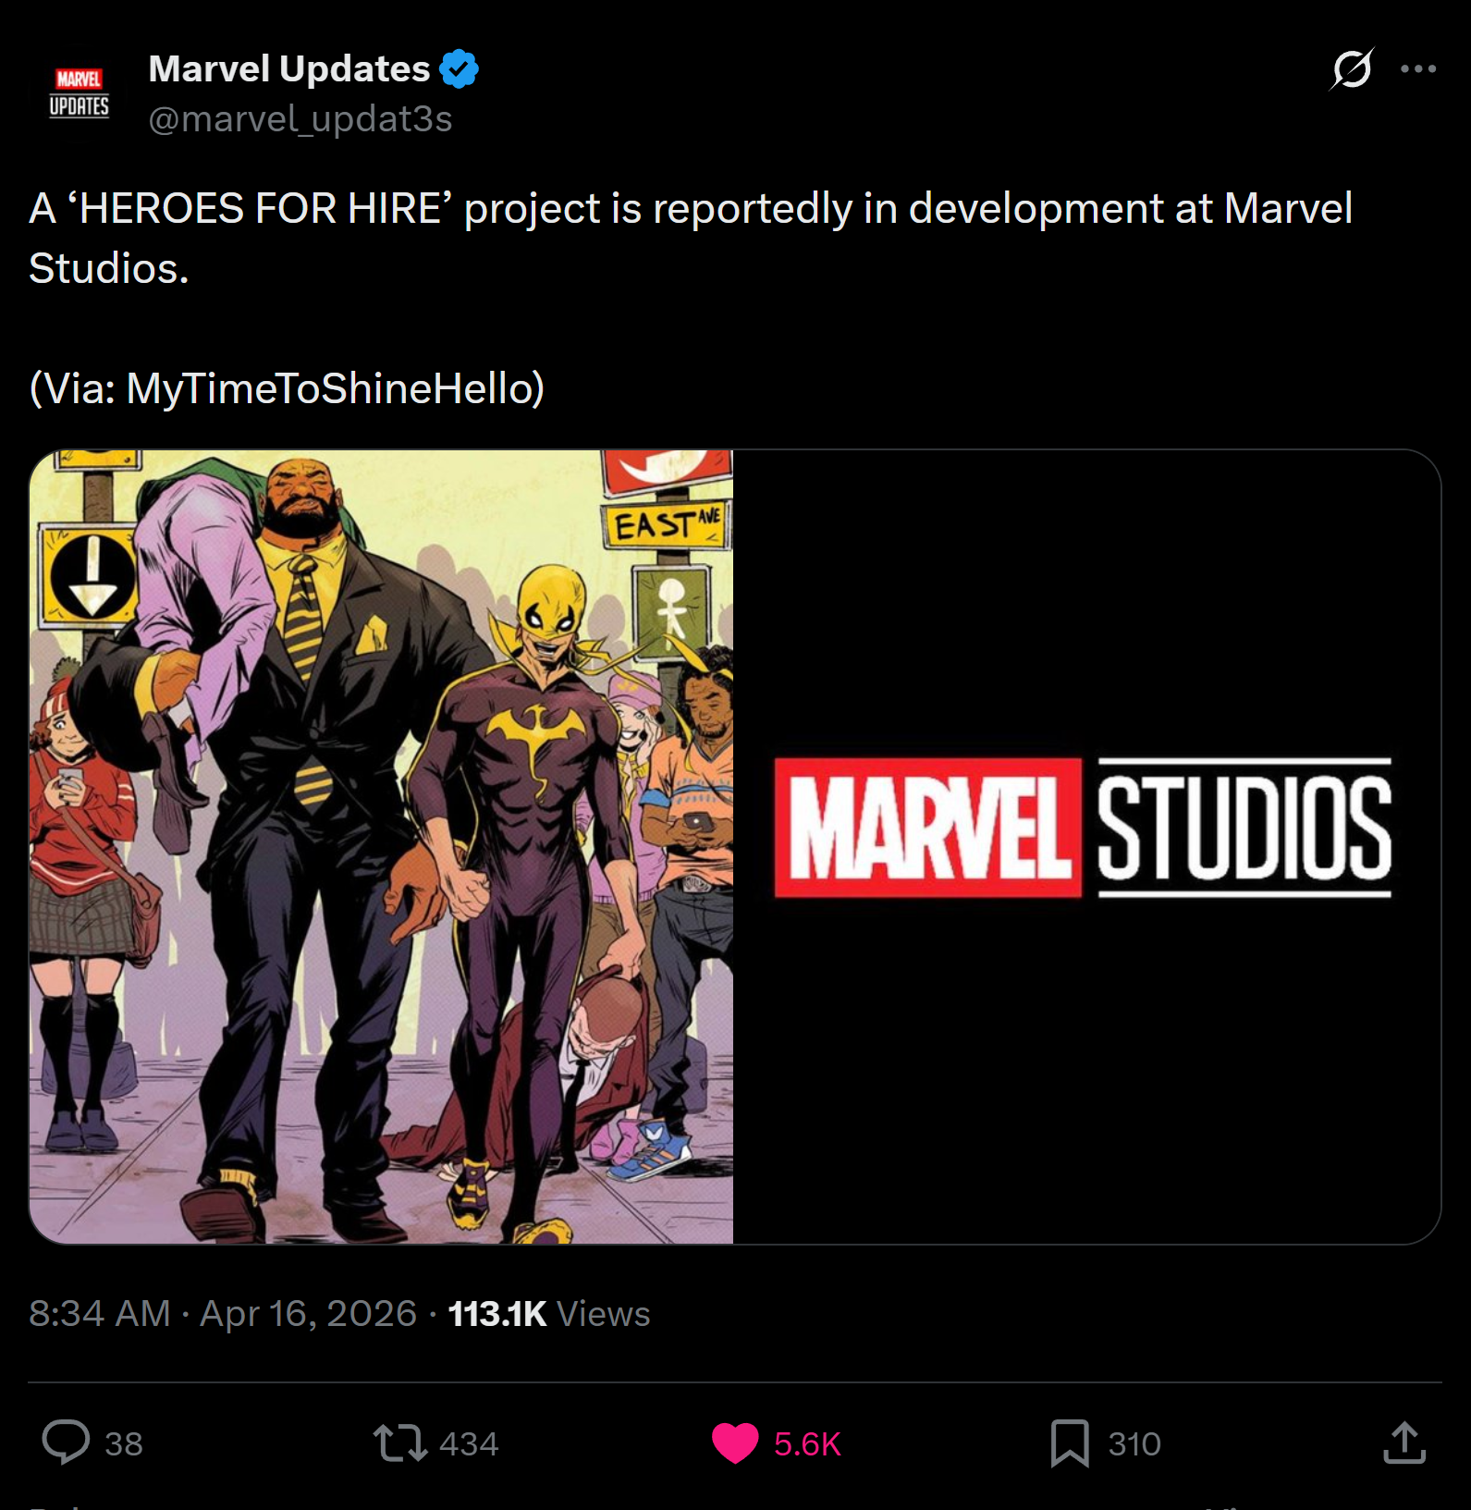Image resolution: width=1471 pixels, height=1510 pixels.
Task: Click the 434 reposts count
Action: pos(469,1443)
